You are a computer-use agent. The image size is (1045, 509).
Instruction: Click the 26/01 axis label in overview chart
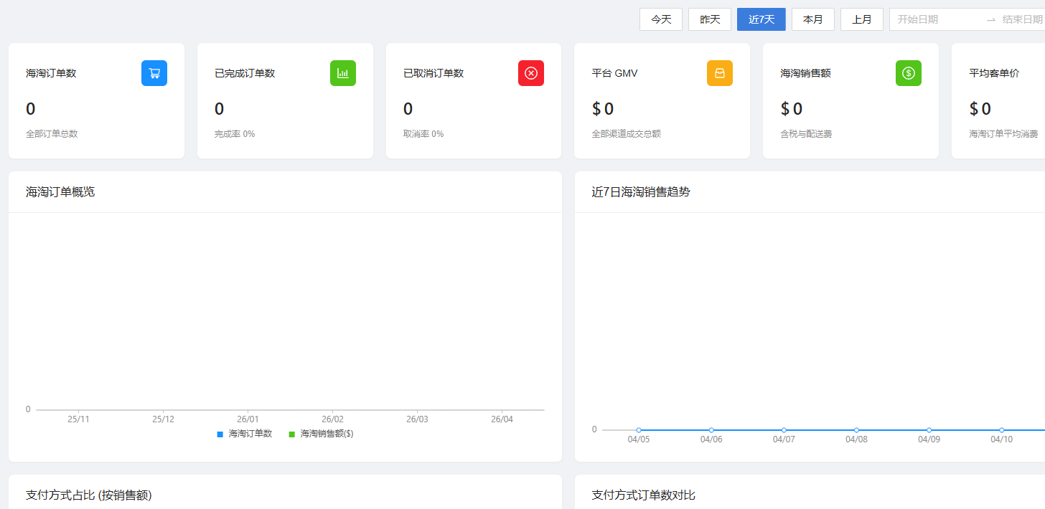(248, 419)
